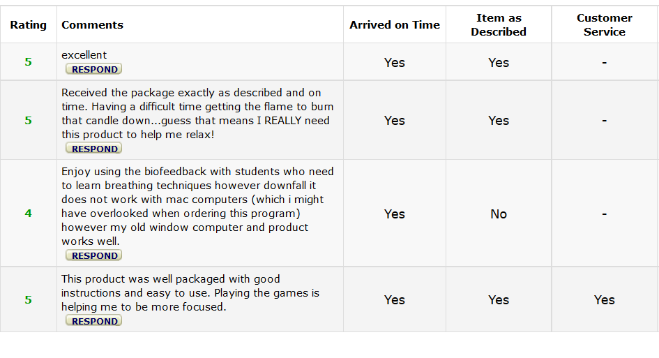Click the Item as Described header
Image resolution: width=659 pixels, height=358 pixels.
tap(499, 25)
